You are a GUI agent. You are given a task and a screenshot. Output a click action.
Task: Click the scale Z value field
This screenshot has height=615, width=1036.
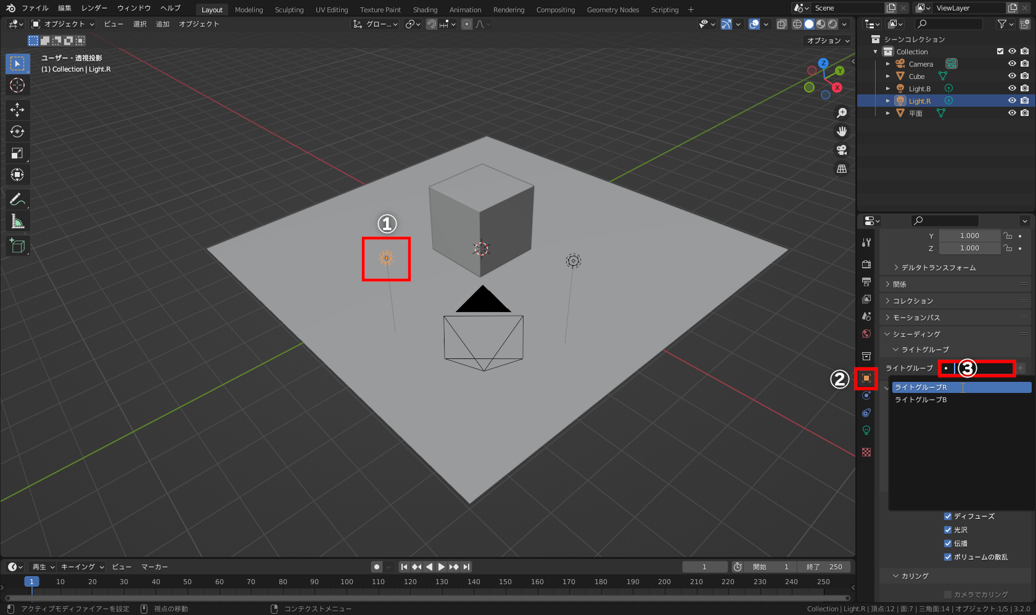[x=969, y=248]
